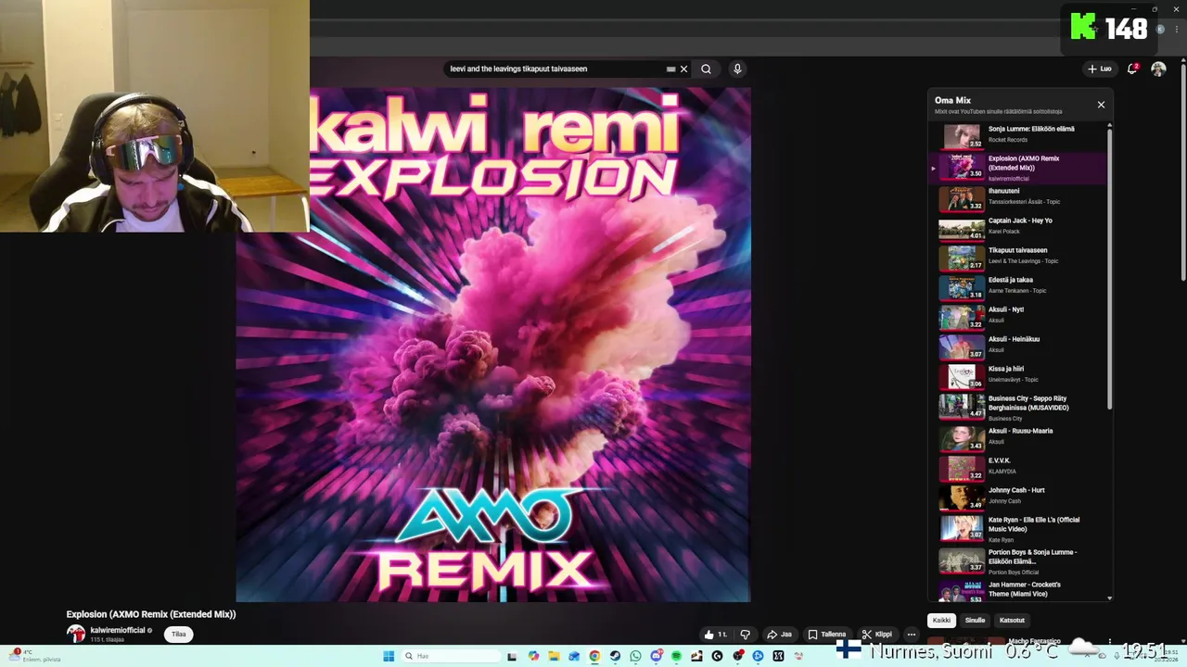Click the Oma Mix playlist scrollbar
This screenshot has width=1187, height=667.
coord(1109,269)
